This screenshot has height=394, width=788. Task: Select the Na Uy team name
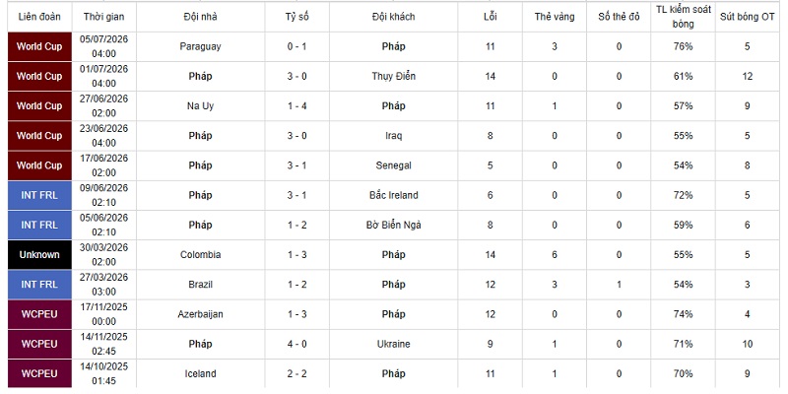coord(200,106)
